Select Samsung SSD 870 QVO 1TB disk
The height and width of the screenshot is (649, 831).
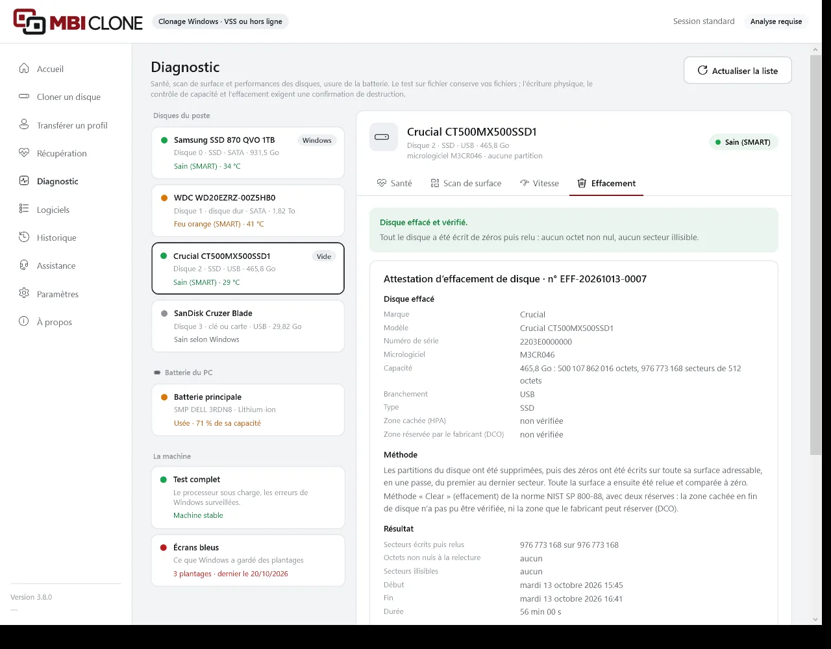(248, 153)
